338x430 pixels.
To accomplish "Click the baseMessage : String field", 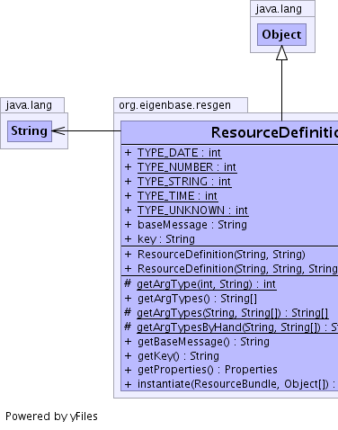I will pos(192,225).
